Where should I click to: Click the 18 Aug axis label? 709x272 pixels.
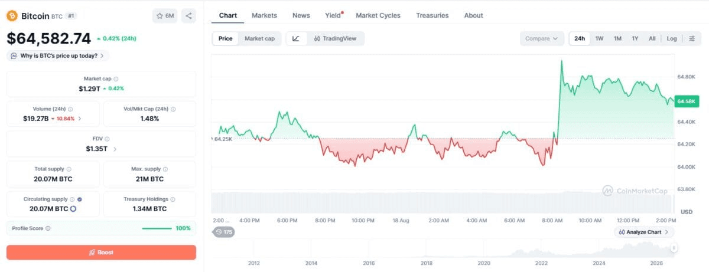(401, 220)
